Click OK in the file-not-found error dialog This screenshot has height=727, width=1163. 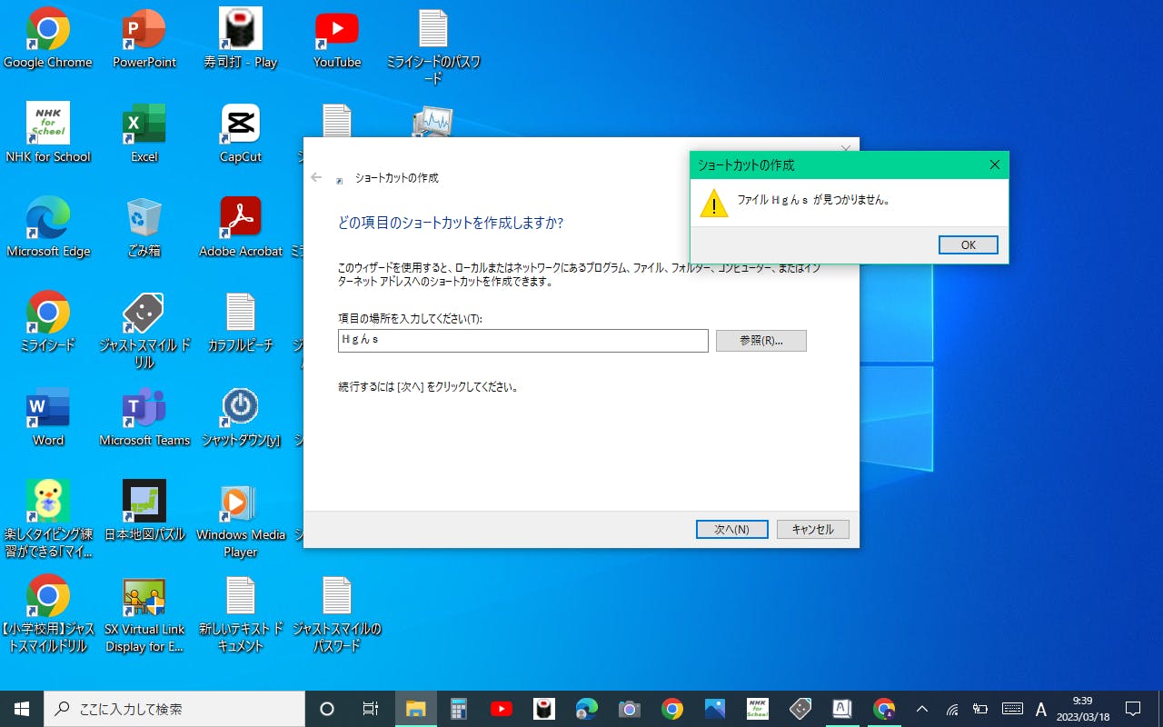968,245
